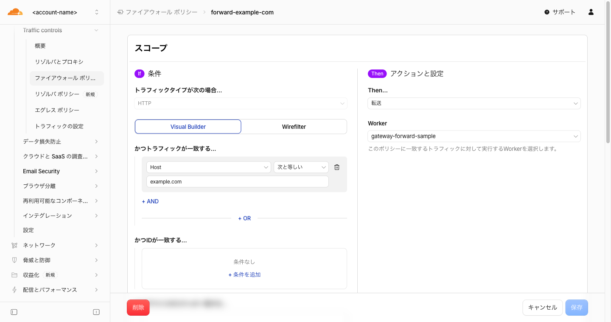The height and width of the screenshot is (322, 611).
Task: Add a condition with + AND
Action: point(150,202)
